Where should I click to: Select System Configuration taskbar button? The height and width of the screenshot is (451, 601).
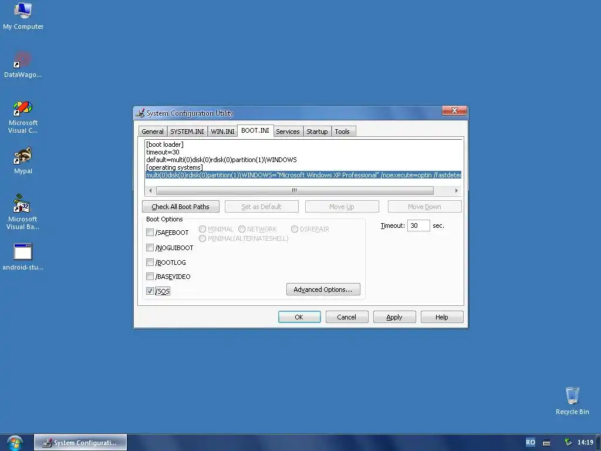(x=80, y=443)
